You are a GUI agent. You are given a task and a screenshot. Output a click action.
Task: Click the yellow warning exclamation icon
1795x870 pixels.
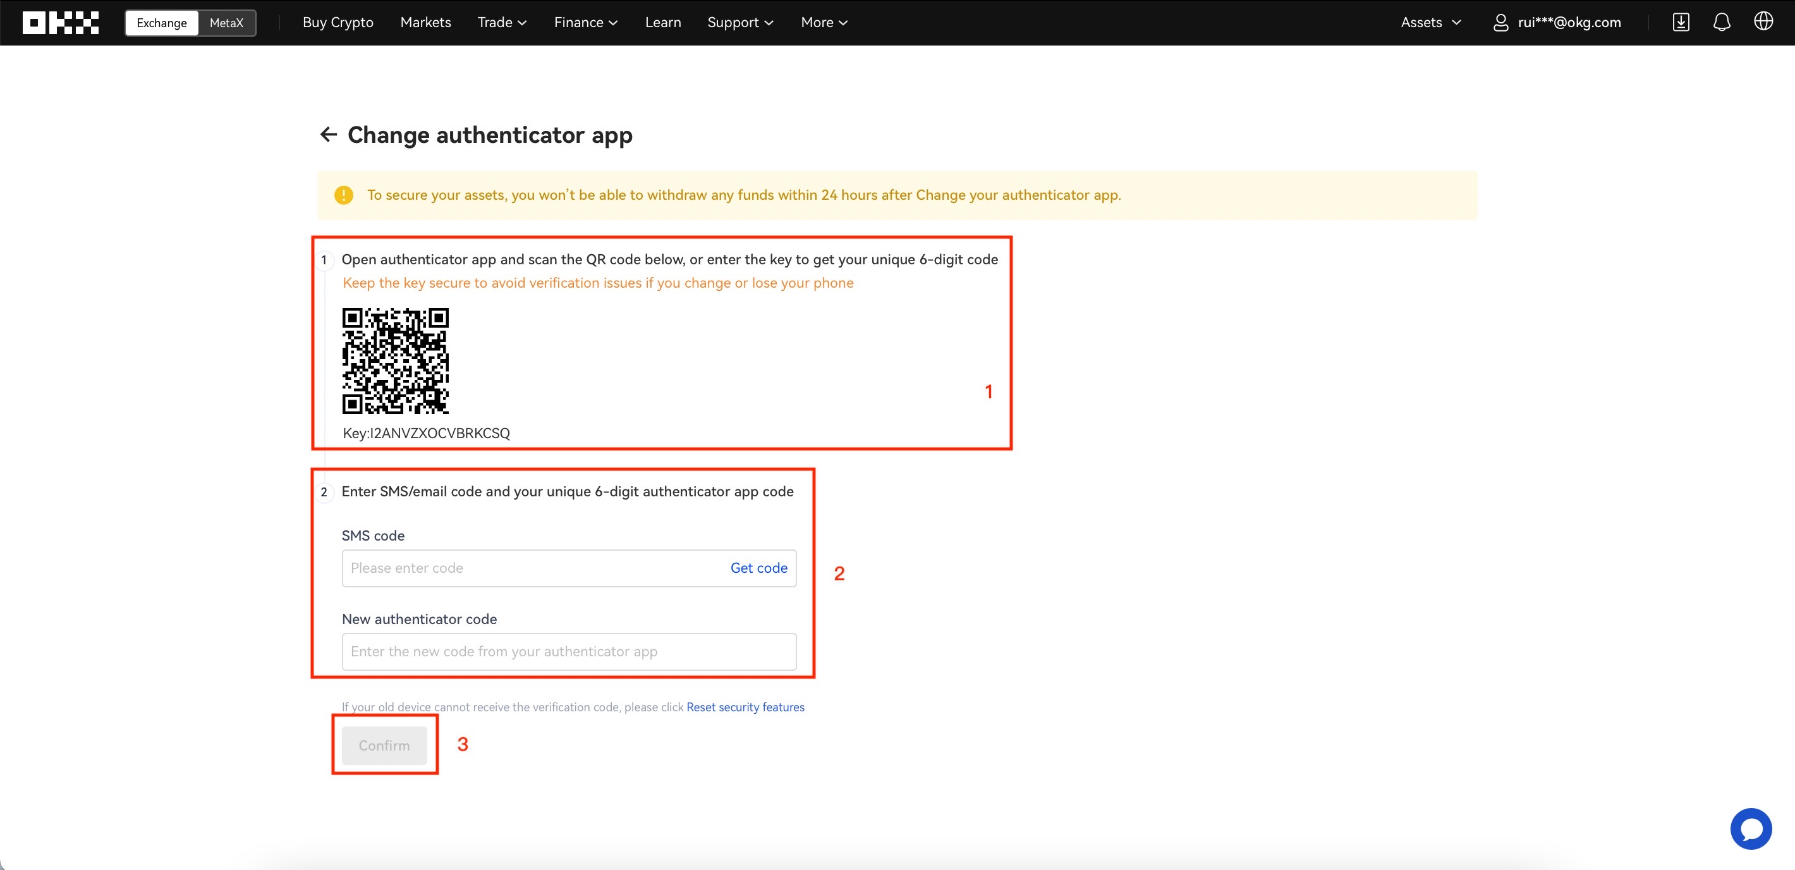(x=344, y=195)
